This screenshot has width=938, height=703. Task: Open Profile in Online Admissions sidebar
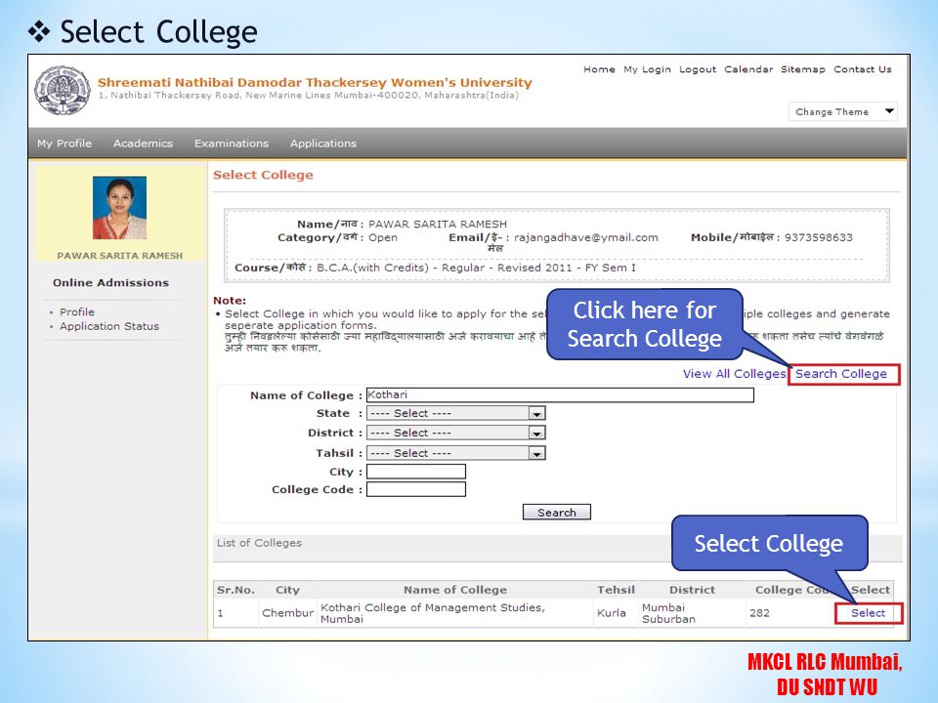77,312
